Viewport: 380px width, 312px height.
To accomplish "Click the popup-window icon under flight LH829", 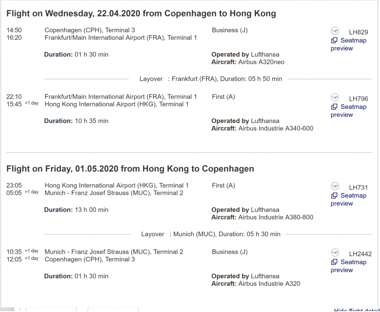I will (x=334, y=41).
